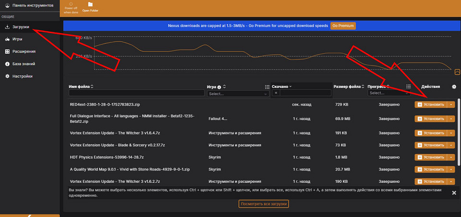Click the info icon next to Игра
The image size is (461, 217).
[x=219, y=87]
